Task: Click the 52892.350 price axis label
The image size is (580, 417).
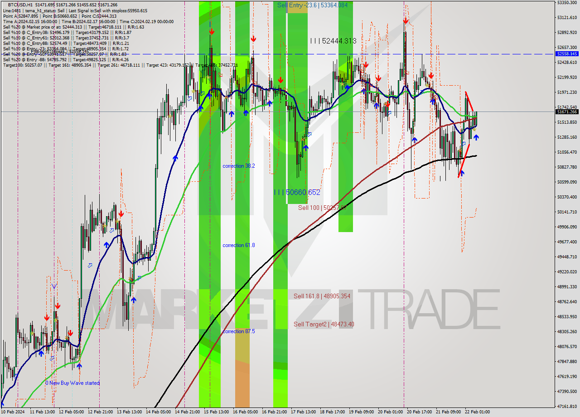Action: [x=567, y=32]
